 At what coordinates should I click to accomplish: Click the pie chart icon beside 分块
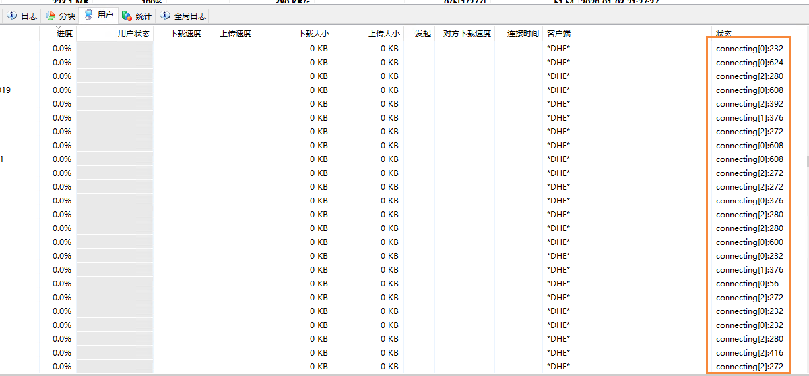[51, 16]
